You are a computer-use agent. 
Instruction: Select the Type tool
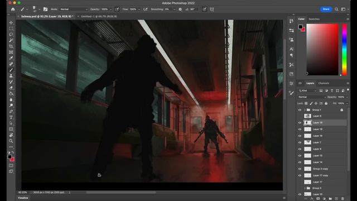tap(11, 117)
